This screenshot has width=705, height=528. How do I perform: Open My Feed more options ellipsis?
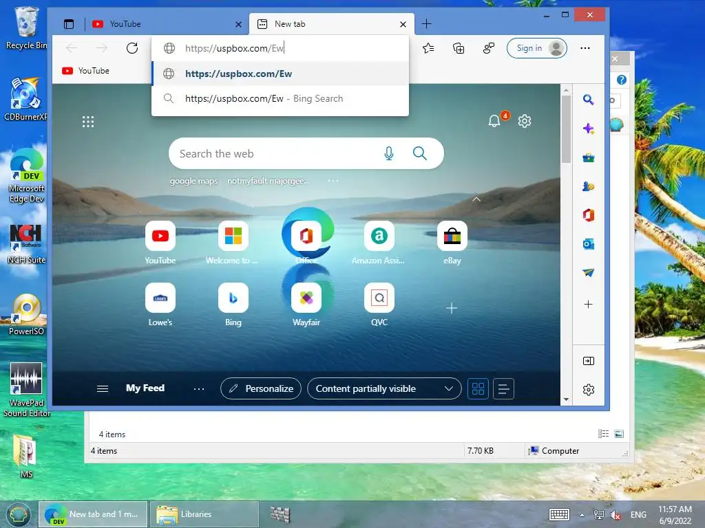pyautogui.click(x=199, y=389)
